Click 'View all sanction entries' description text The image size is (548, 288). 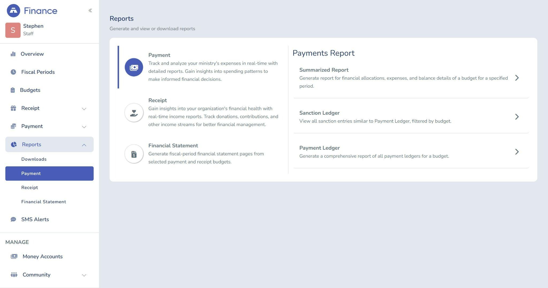coord(375,121)
